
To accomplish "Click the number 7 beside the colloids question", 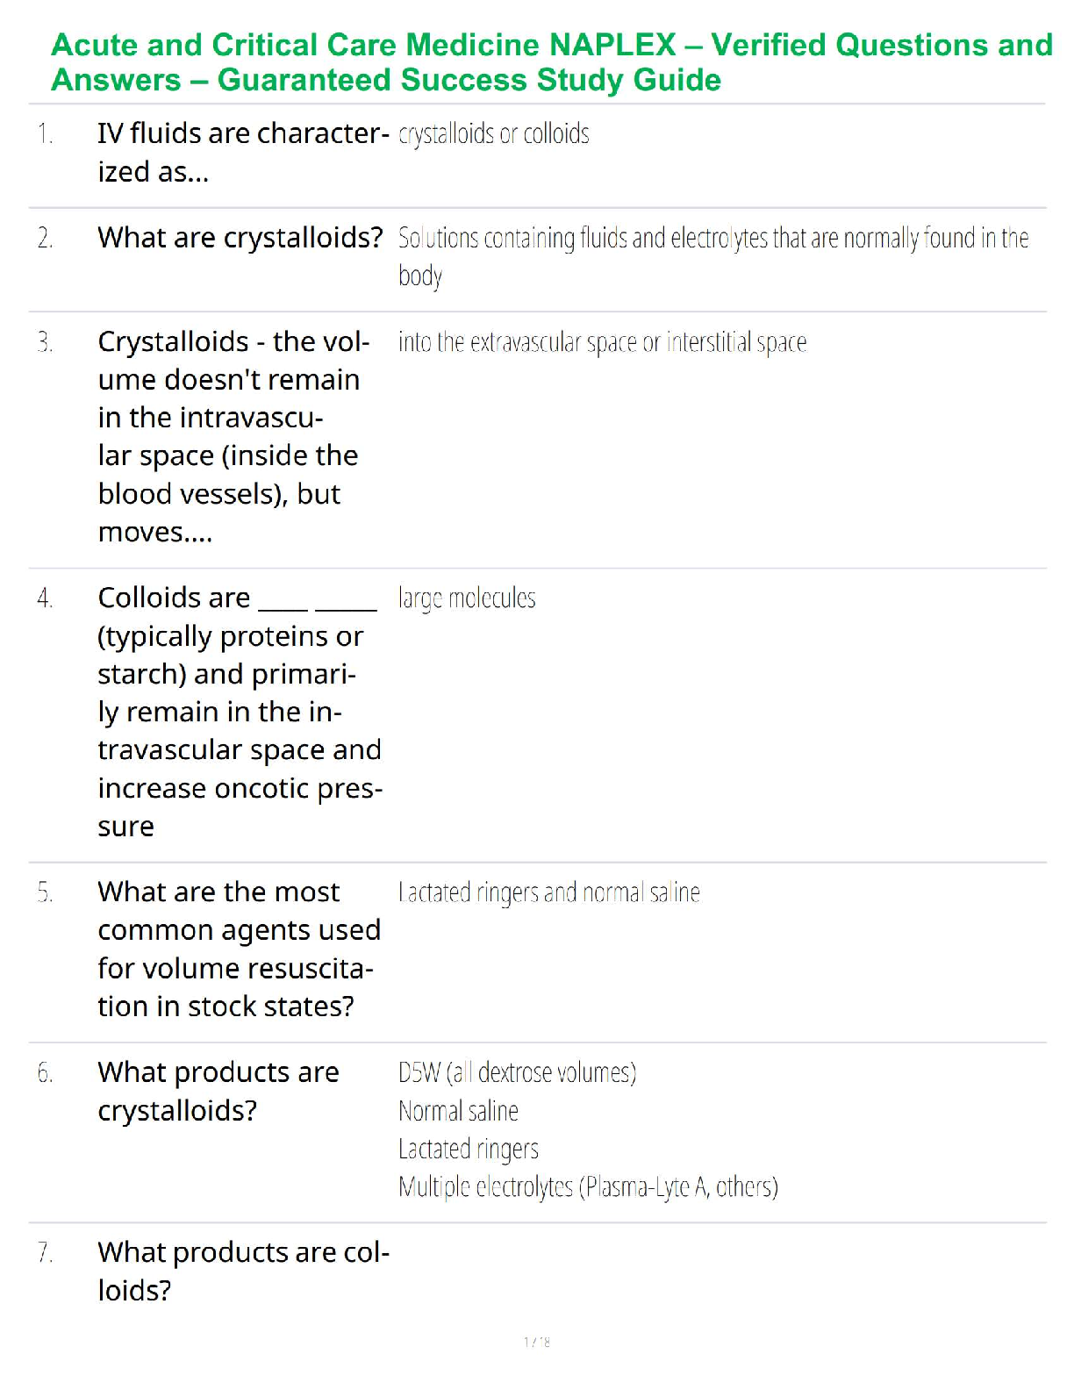I will [46, 1253].
